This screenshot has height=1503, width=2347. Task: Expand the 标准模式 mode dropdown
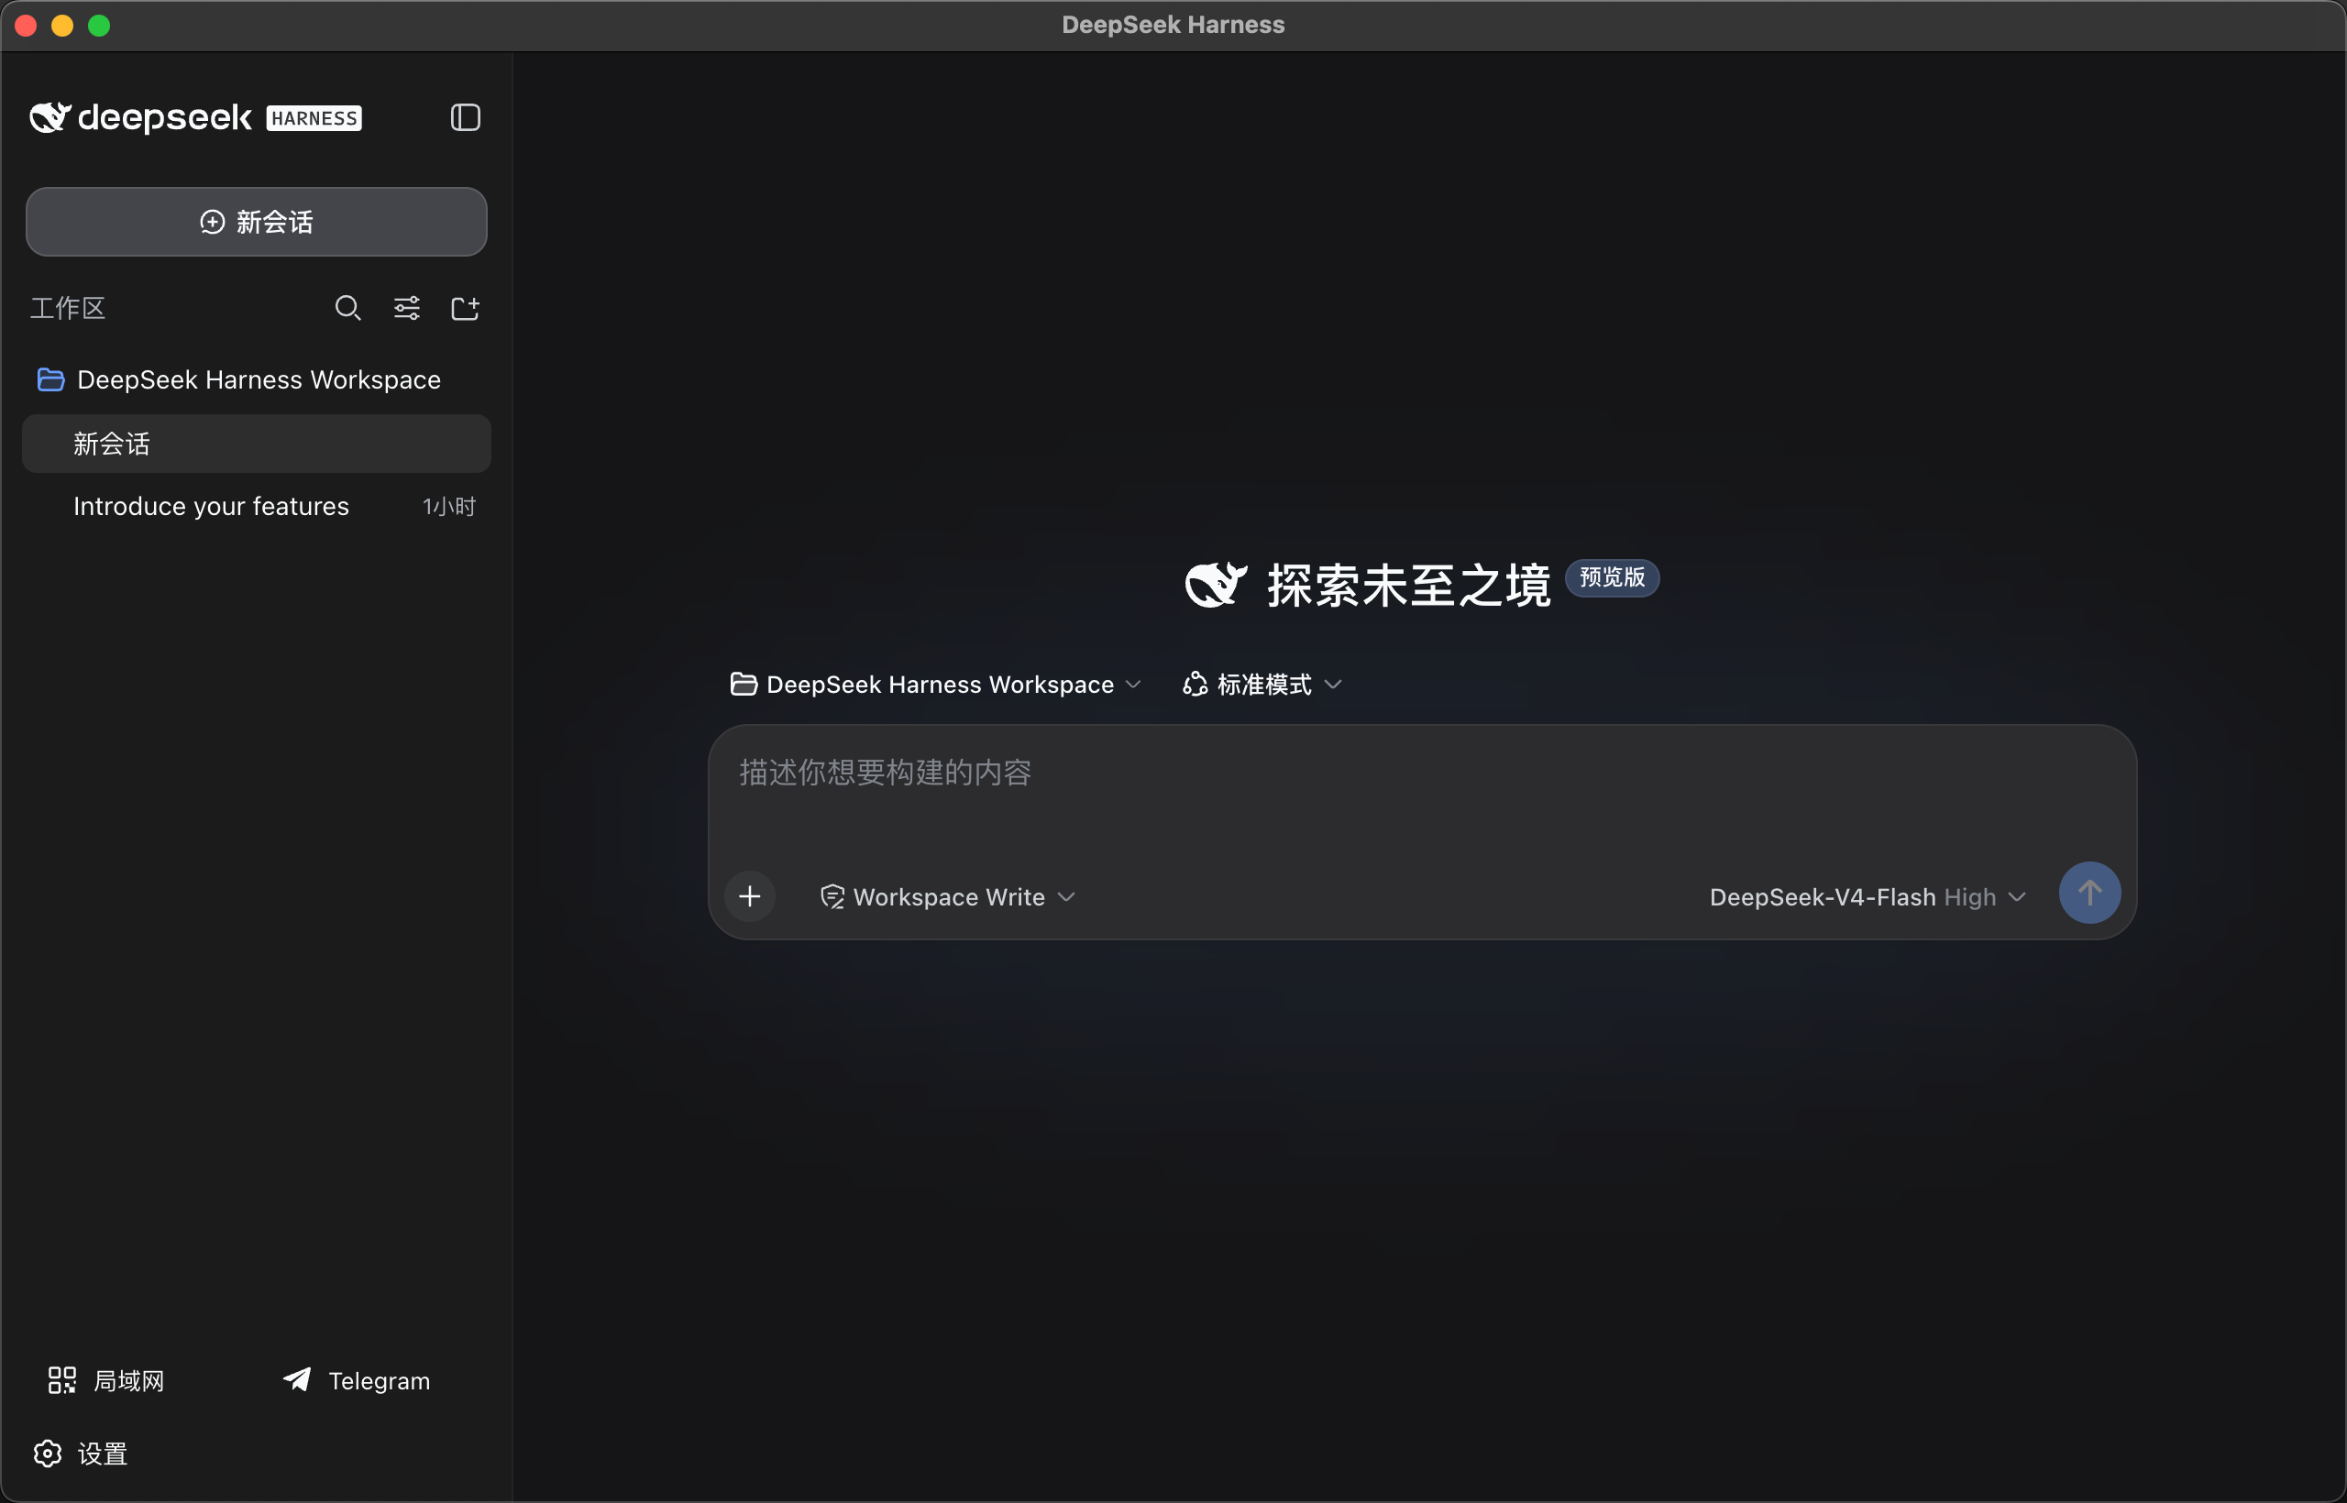pyautogui.click(x=1262, y=685)
